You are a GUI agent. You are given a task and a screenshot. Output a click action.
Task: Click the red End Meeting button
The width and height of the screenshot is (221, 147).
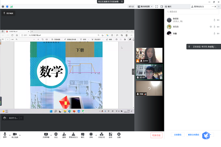click(x=156, y=135)
